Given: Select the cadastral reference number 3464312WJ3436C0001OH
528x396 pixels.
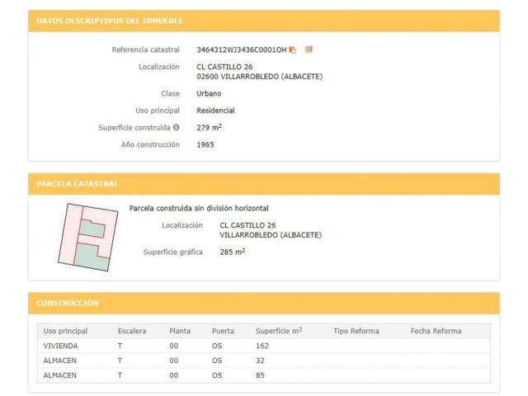Looking at the screenshot, I should click(x=242, y=49).
